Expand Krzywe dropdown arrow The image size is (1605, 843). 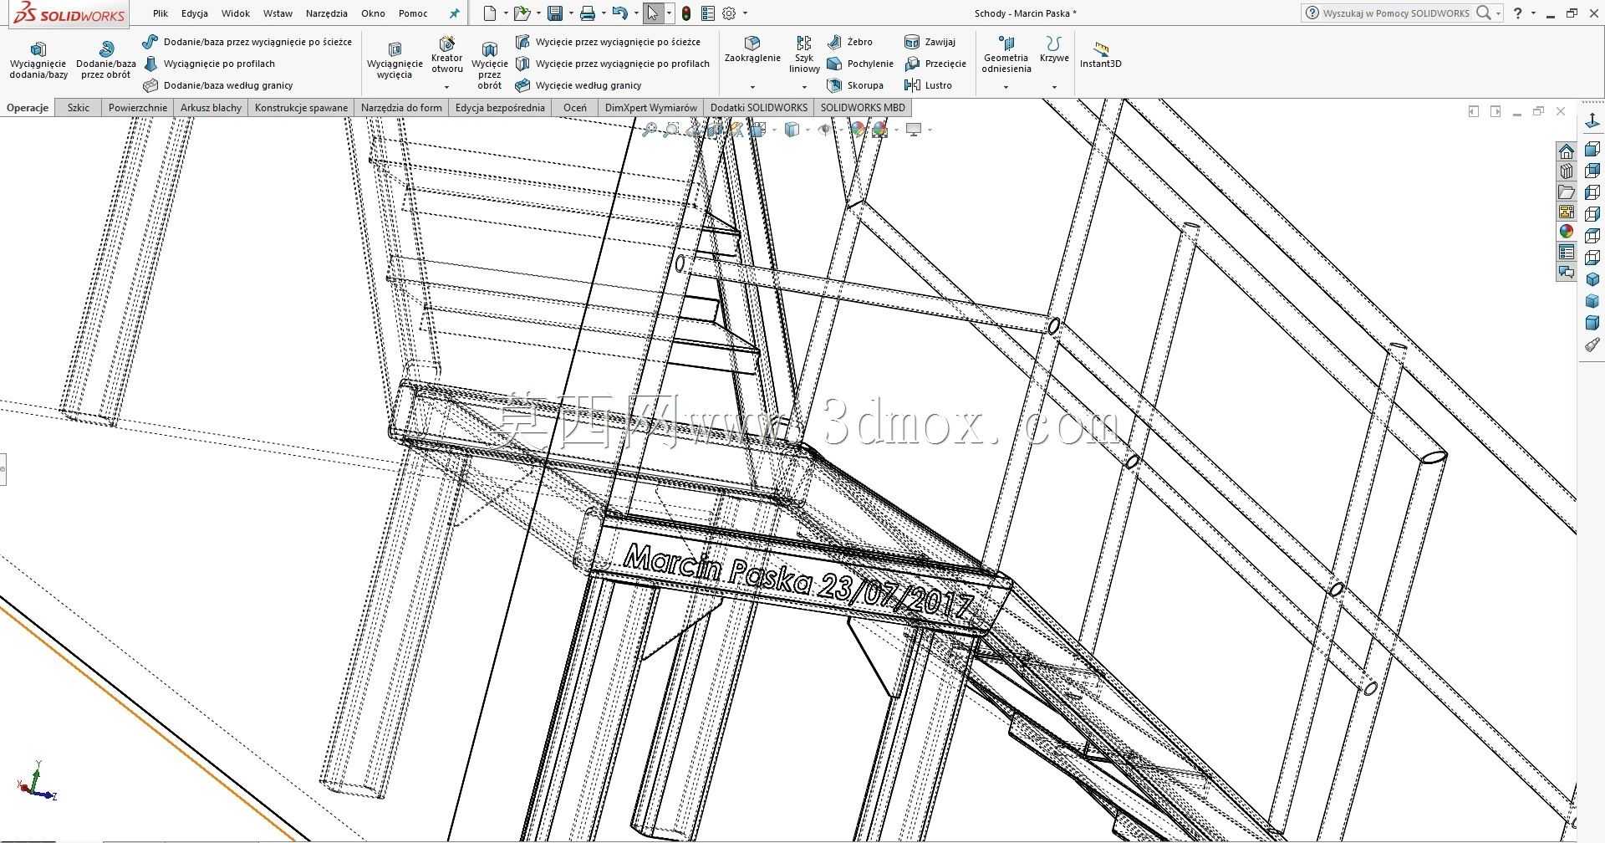1054,87
